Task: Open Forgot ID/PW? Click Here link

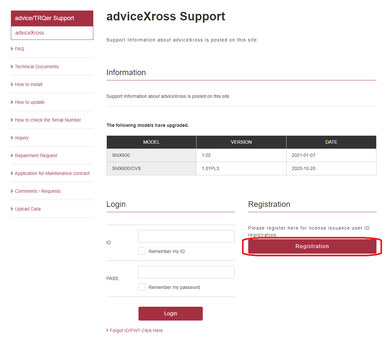Action: 136,330
